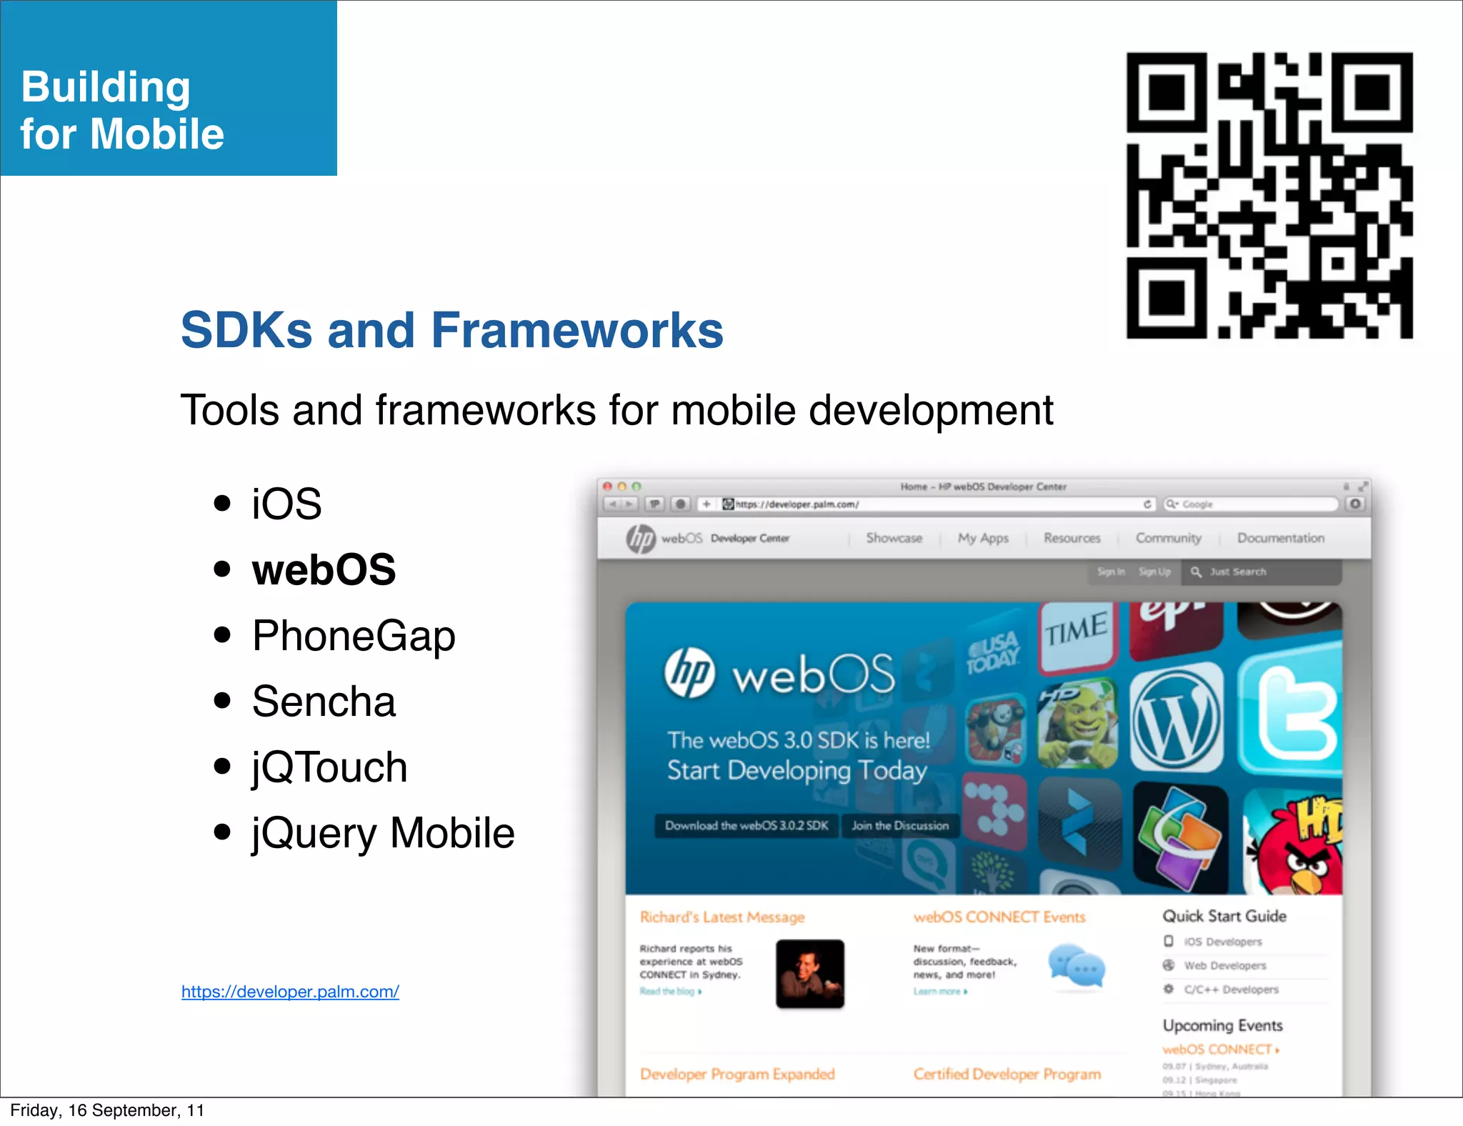Open the Showcase menu item
Image resolution: width=1463 pixels, height=1126 pixels.
click(894, 538)
